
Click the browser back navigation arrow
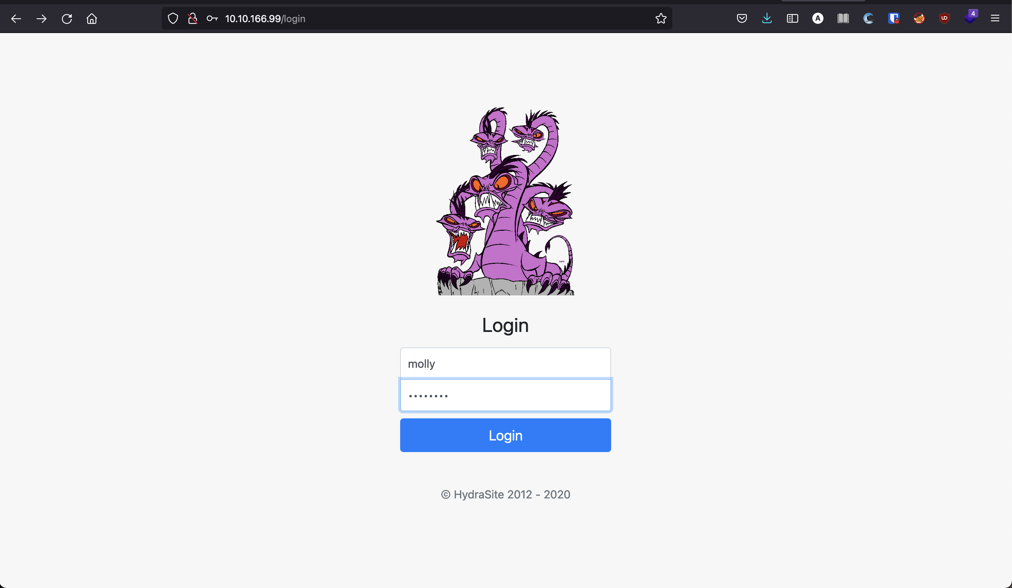coord(16,18)
